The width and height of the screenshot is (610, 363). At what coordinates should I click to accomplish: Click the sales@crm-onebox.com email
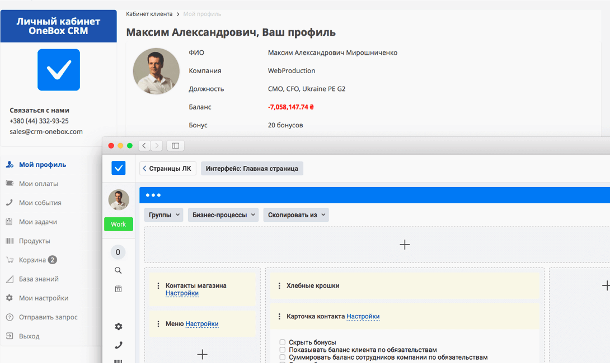click(x=46, y=132)
